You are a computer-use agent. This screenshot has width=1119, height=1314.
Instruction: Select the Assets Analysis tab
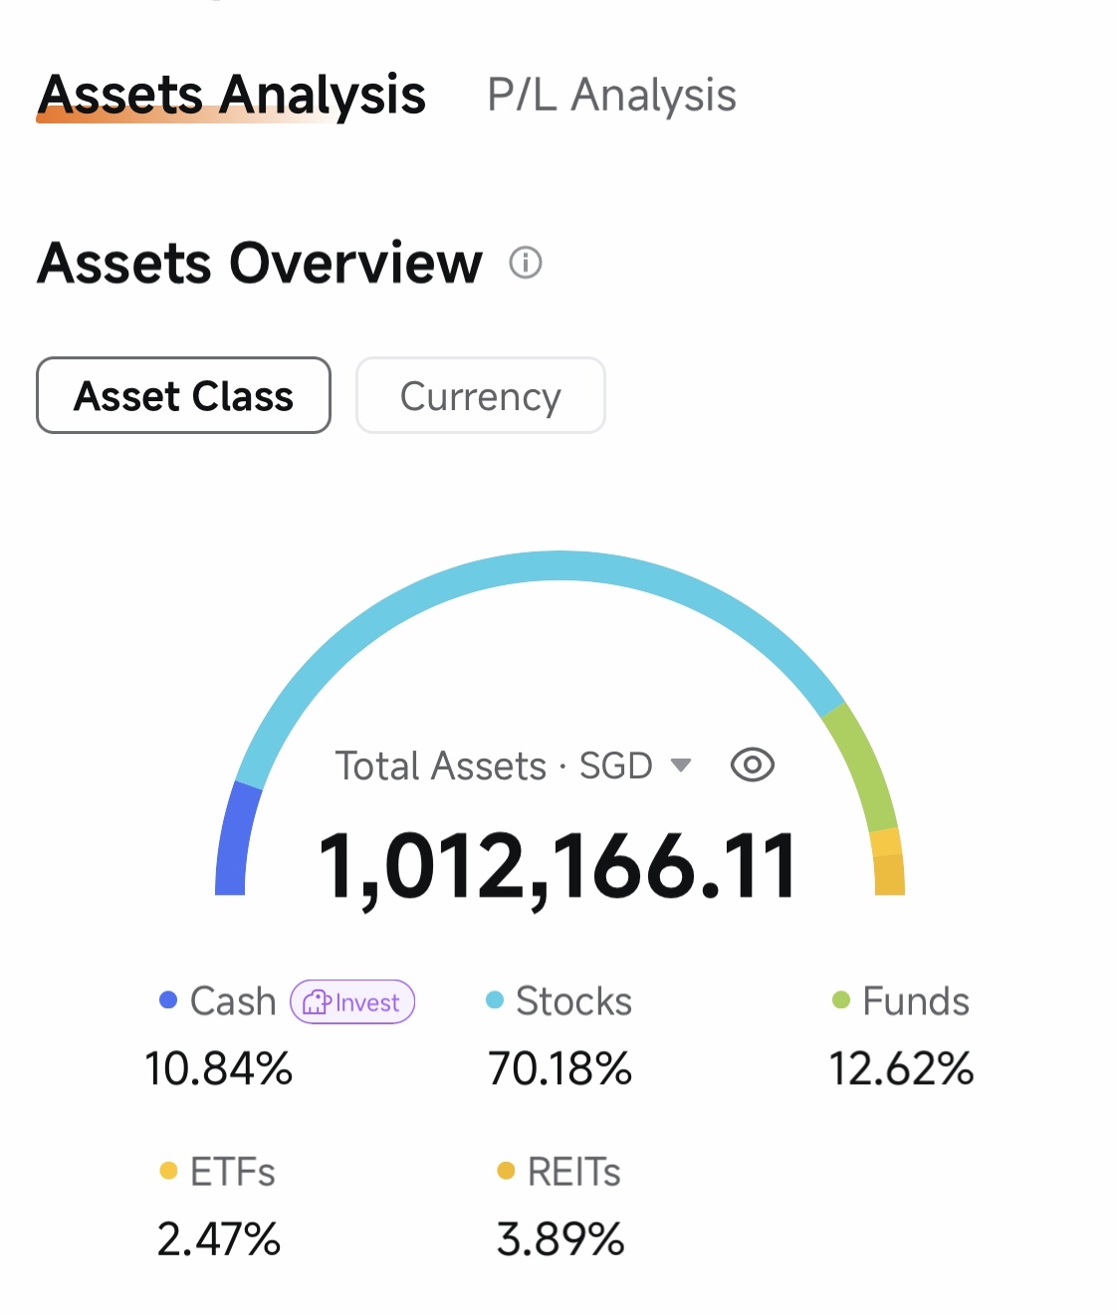pos(232,96)
